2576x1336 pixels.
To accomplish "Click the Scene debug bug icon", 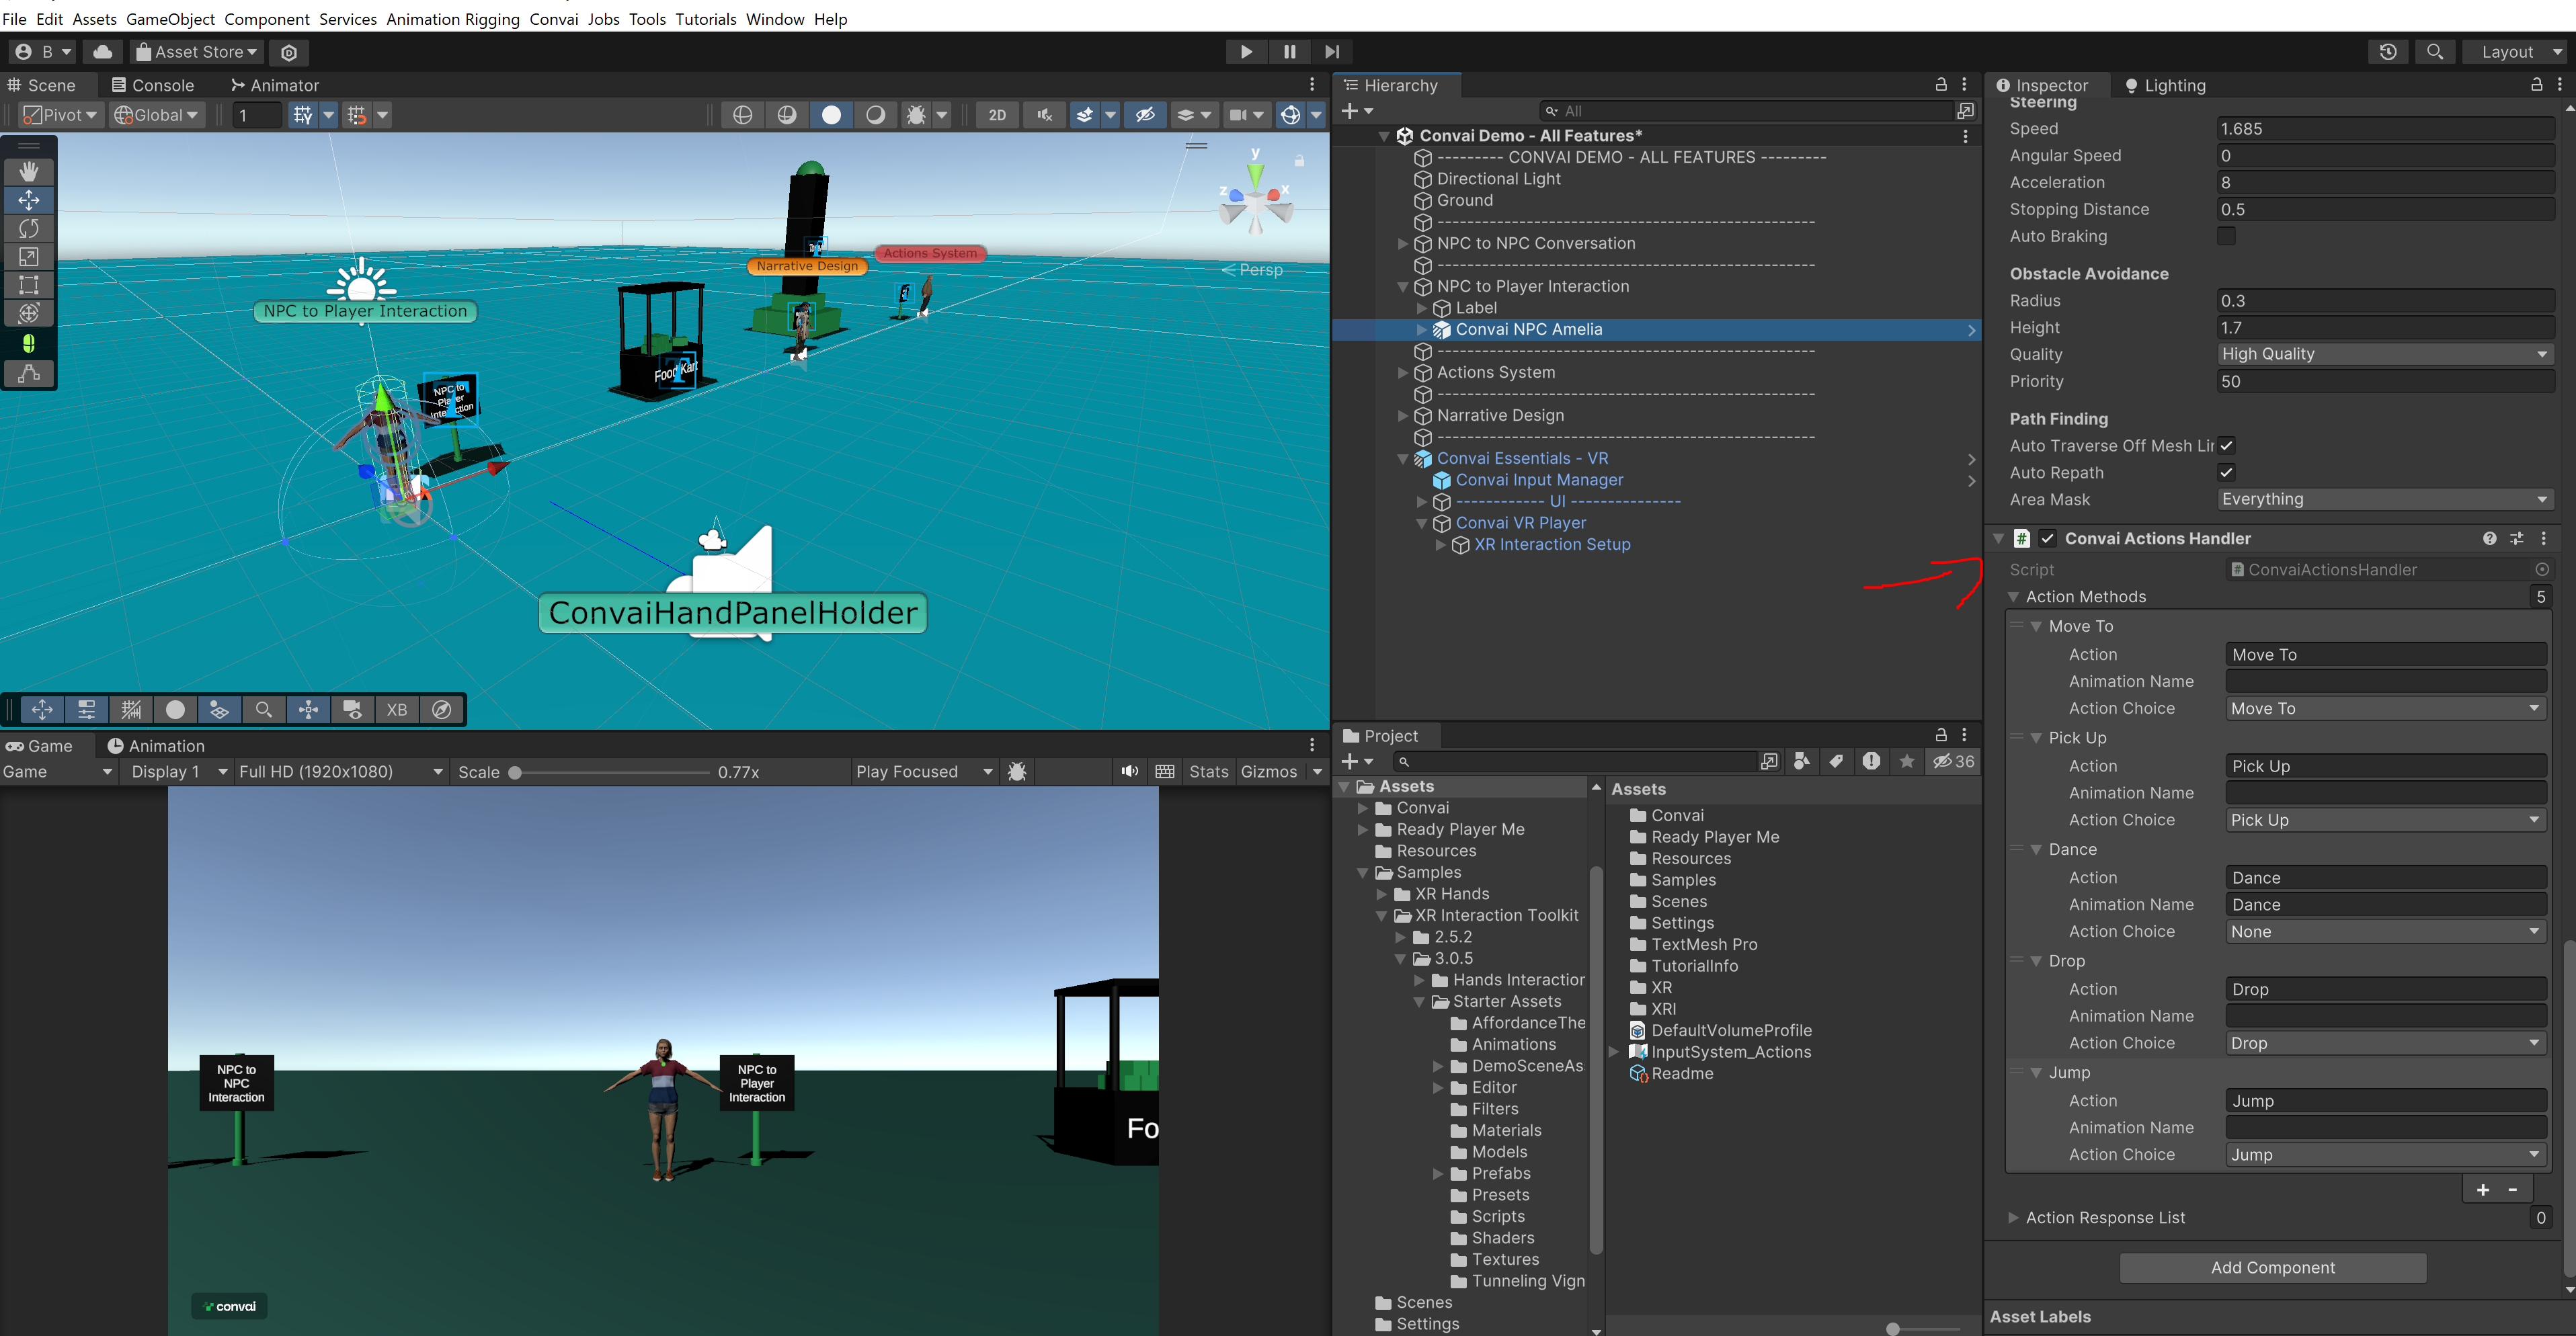I will point(916,115).
